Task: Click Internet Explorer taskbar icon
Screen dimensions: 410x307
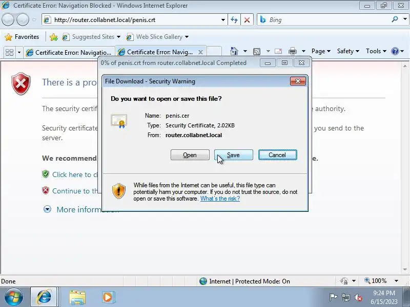Action: [x=44, y=297]
